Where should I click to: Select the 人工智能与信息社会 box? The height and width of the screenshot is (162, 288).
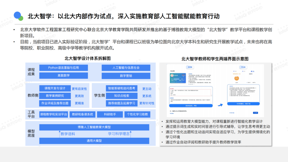pyautogui.click(x=126, y=68)
